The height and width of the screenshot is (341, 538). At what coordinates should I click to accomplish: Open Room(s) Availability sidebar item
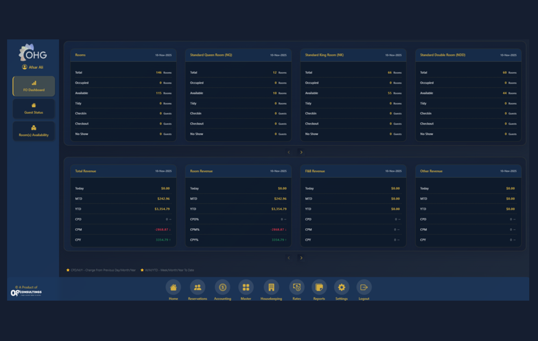tap(34, 131)
